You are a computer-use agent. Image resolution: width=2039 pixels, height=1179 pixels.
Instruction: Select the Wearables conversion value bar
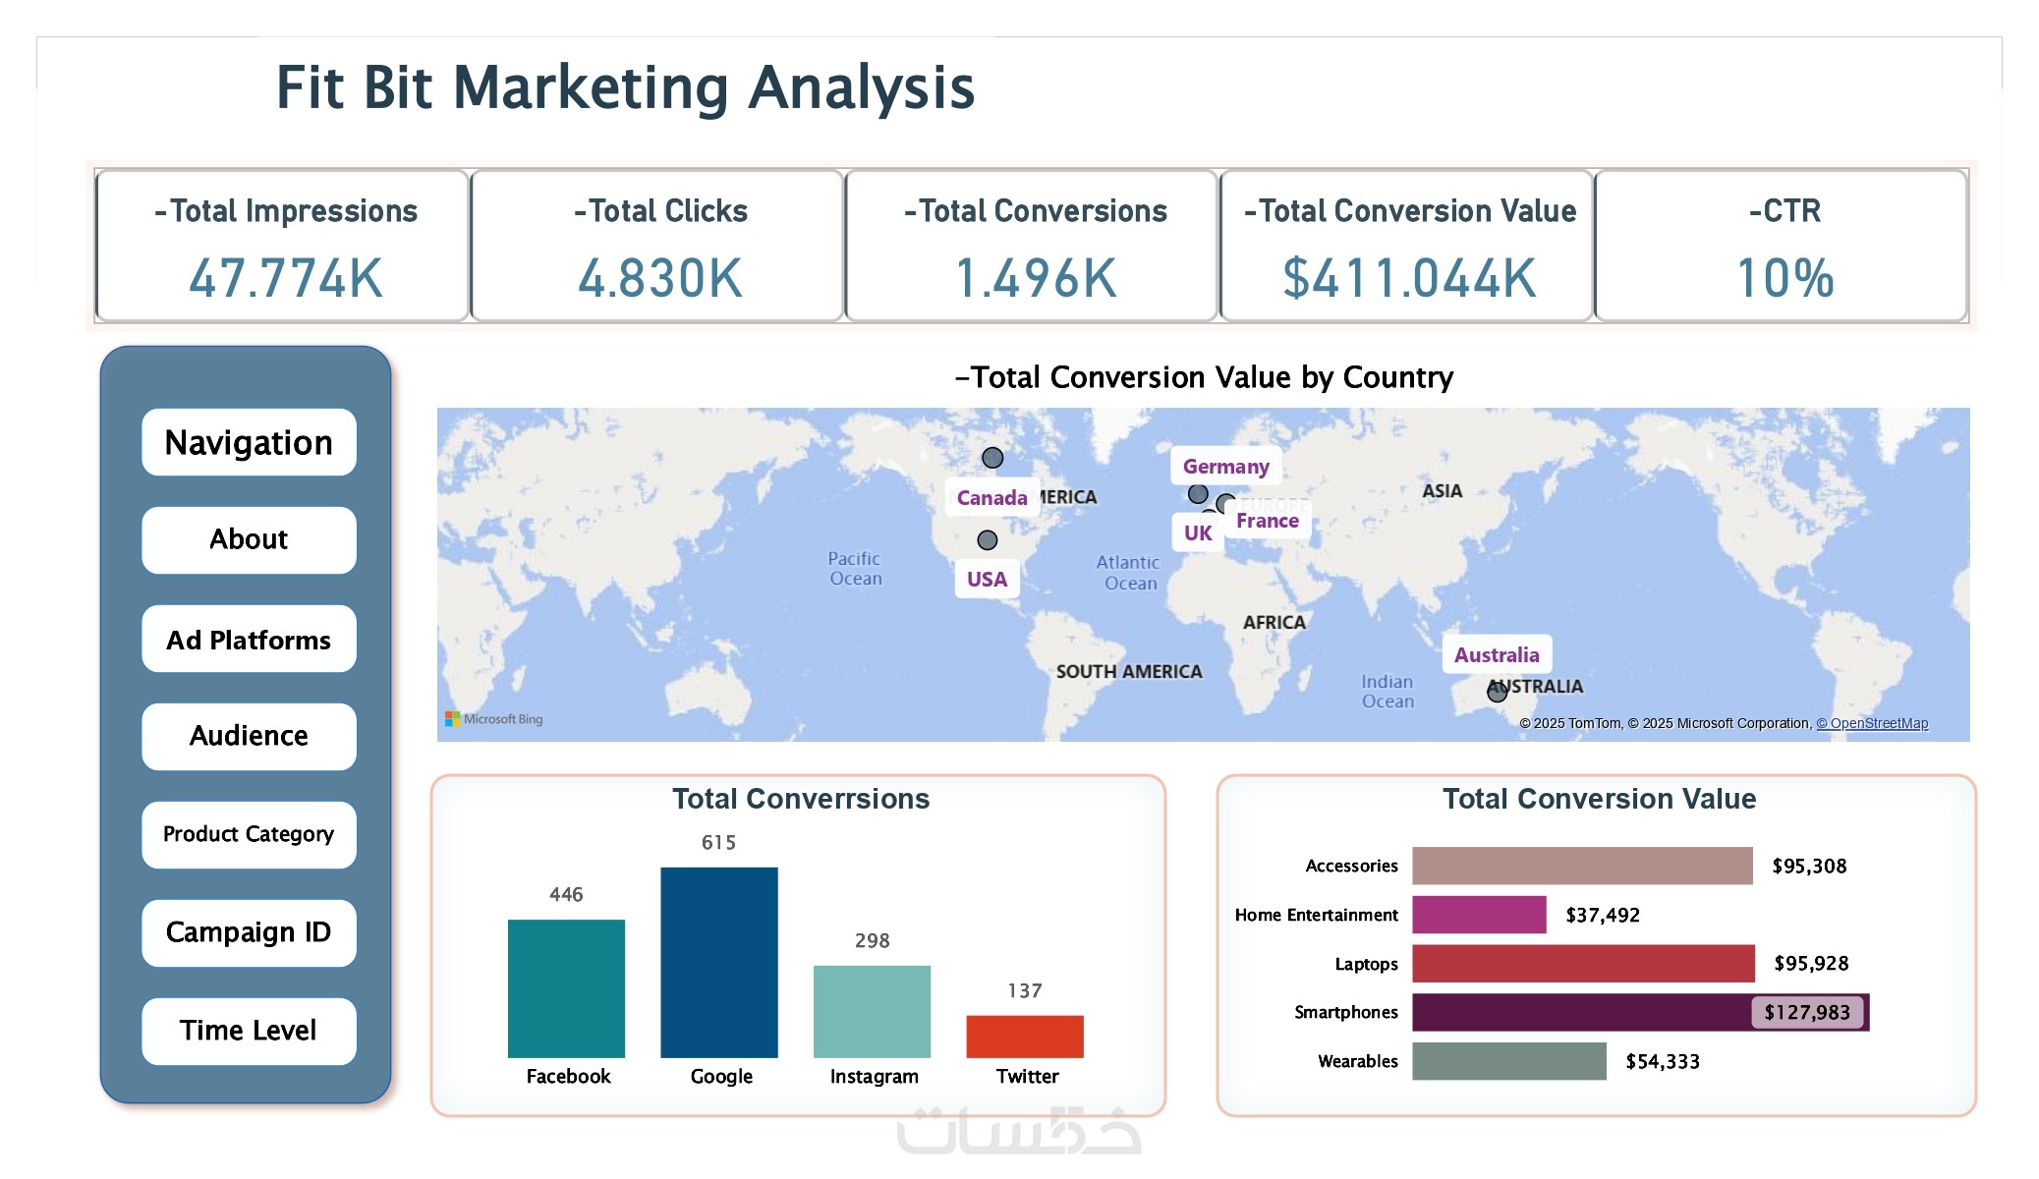click(x=1508, y=1061)
